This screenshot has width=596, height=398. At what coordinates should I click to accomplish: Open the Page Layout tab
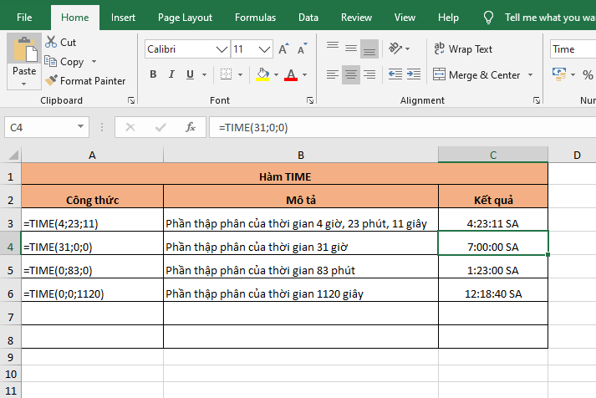tap(185, 17)
